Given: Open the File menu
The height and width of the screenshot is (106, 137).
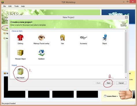Looking at the screenshot, I should tap(4, 6).
